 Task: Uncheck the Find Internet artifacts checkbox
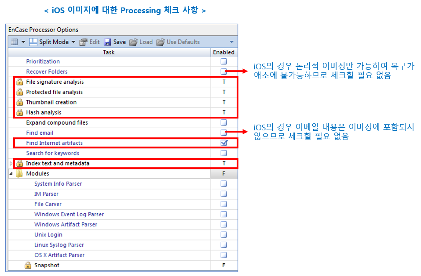[x=224, y=143]
